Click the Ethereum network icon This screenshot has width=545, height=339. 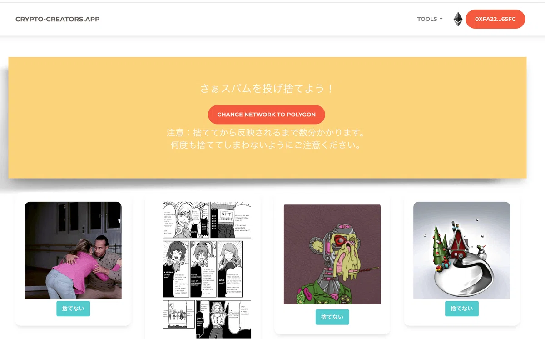coord(458,19)
